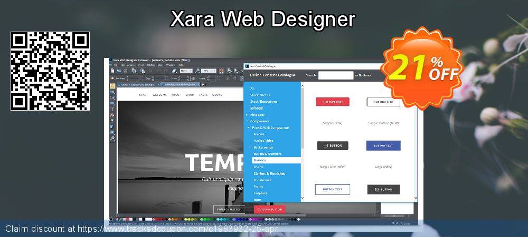Click STORY in the page navigation
The image size is (528, 237).
[190, 95]
